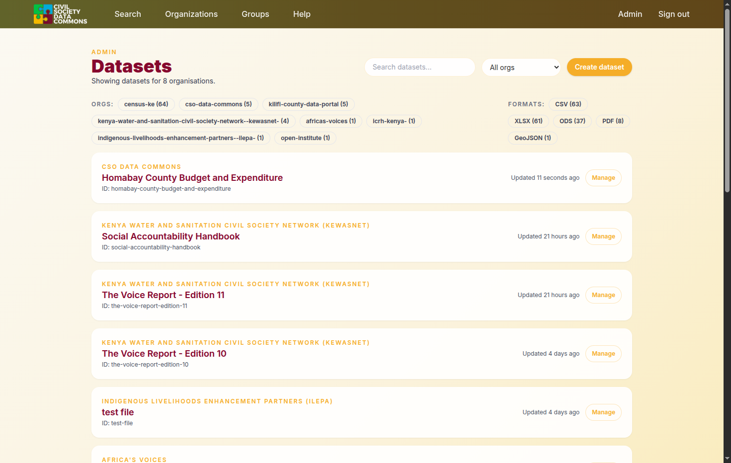731x463 pixels.
Task: Click the scrollbar down arrow
Action: pos(727,459)
